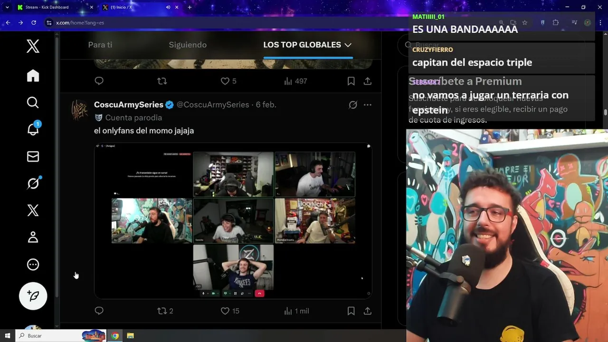Switch to the Siguiendo tab
Screen dimensions: 608x342
pyautogui.click(x=188, y=45)
